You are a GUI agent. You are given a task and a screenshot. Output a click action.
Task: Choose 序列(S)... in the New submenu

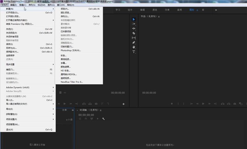coord(79,16)
